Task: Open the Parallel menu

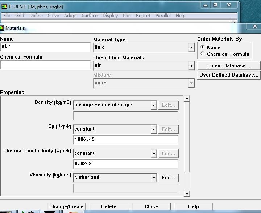Action: [x=163, y=16]
